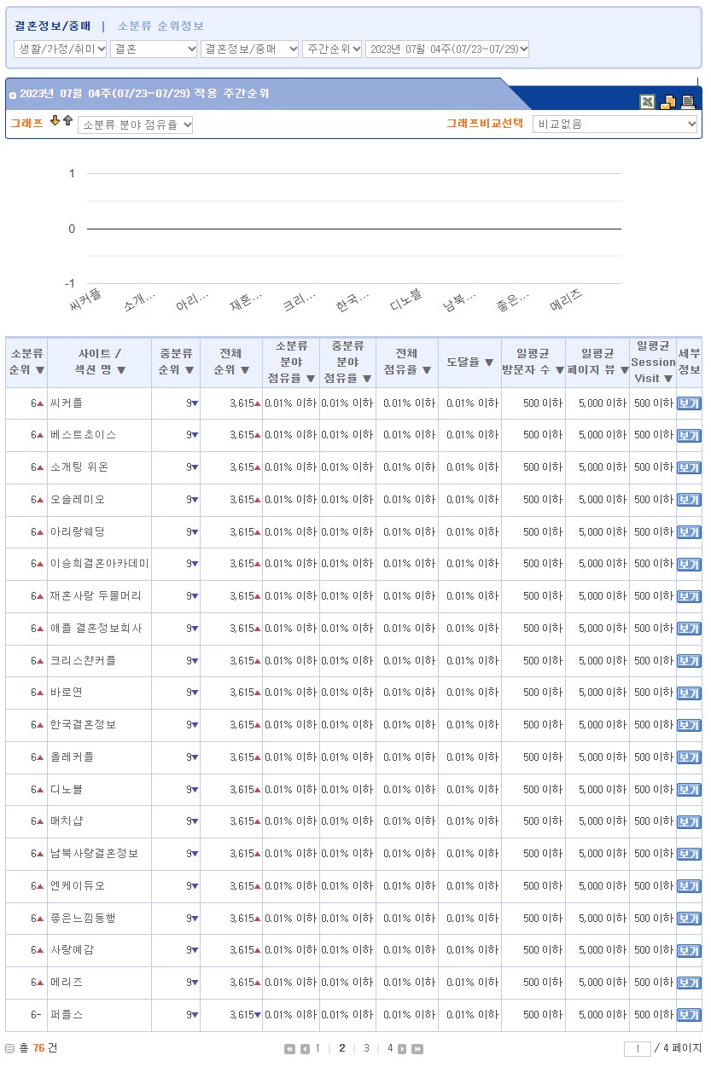
Task: Click the page number input field
Action: 638,1049
